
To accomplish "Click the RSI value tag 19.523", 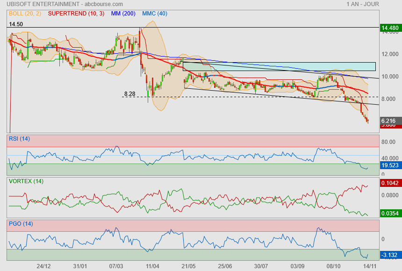I will tap(390, 165).
